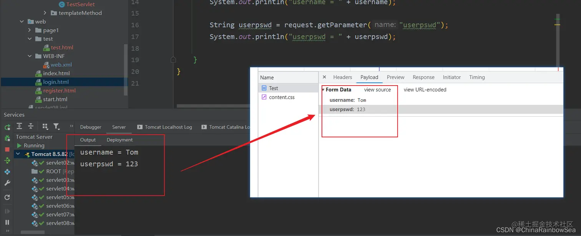Viewport: 581px width, 236px height.
Task: Click view source link
Action: point(377,90)
